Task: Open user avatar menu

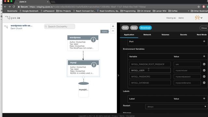Action: [199, 18]
